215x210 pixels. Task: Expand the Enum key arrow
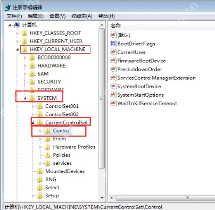pos(40,139)
